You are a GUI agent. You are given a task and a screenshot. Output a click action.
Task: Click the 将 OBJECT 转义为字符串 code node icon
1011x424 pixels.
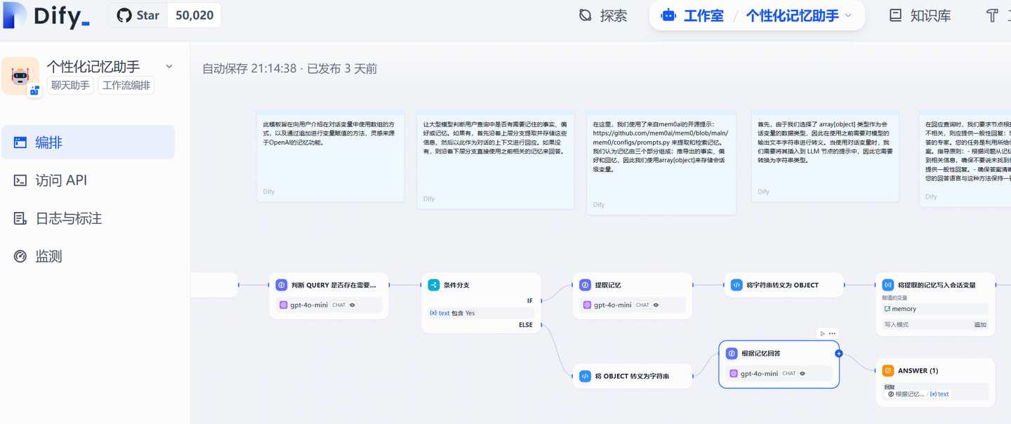coord(586,376)
